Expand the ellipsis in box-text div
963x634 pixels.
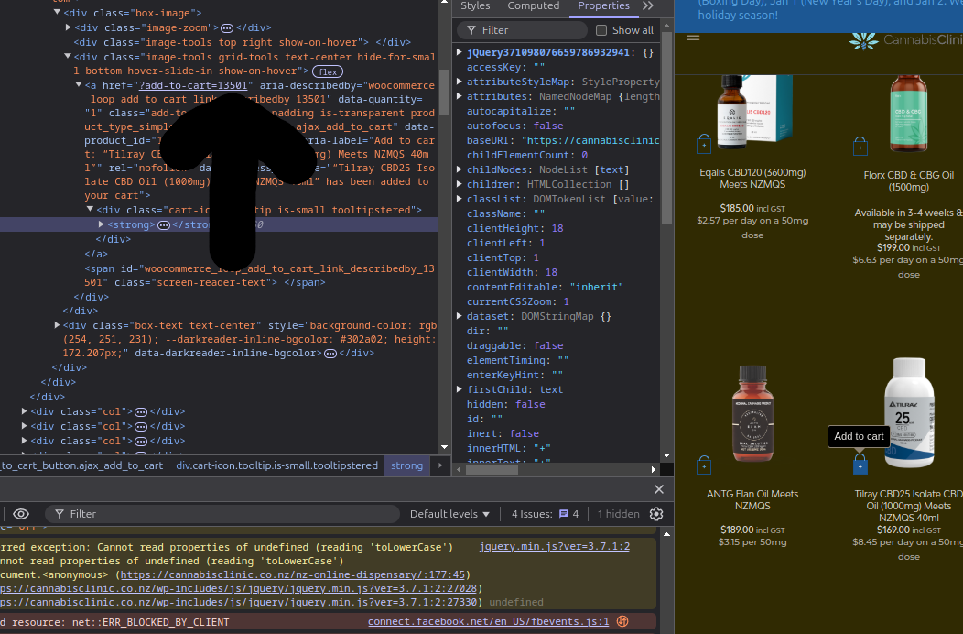tap(330, 354)
